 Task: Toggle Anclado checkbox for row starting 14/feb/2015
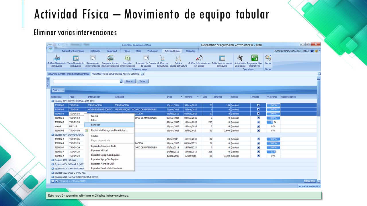tap(258, 152)
